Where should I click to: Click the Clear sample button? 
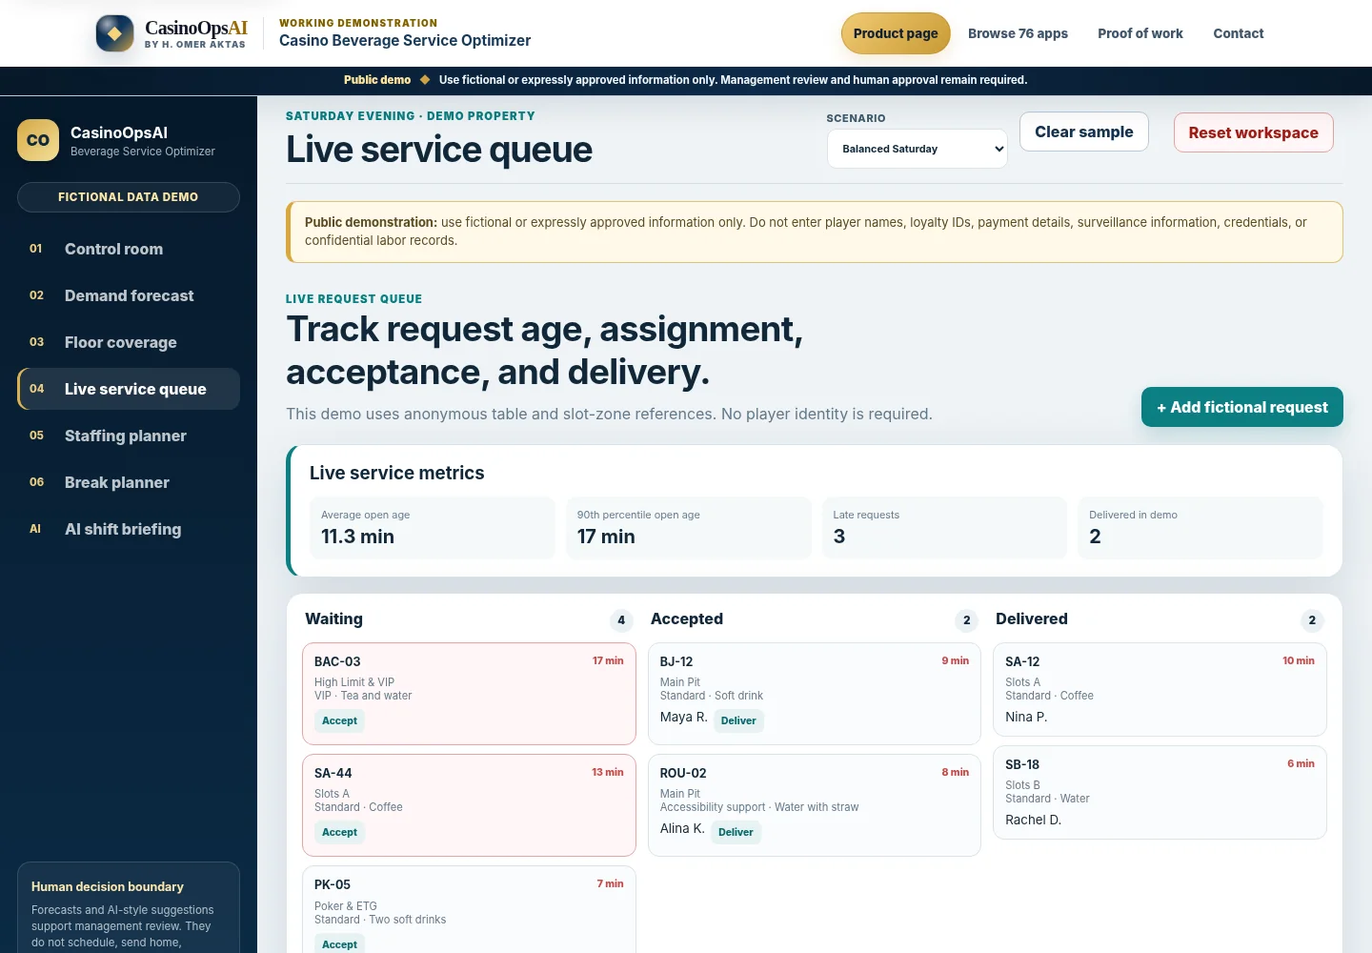(1084, 132)
